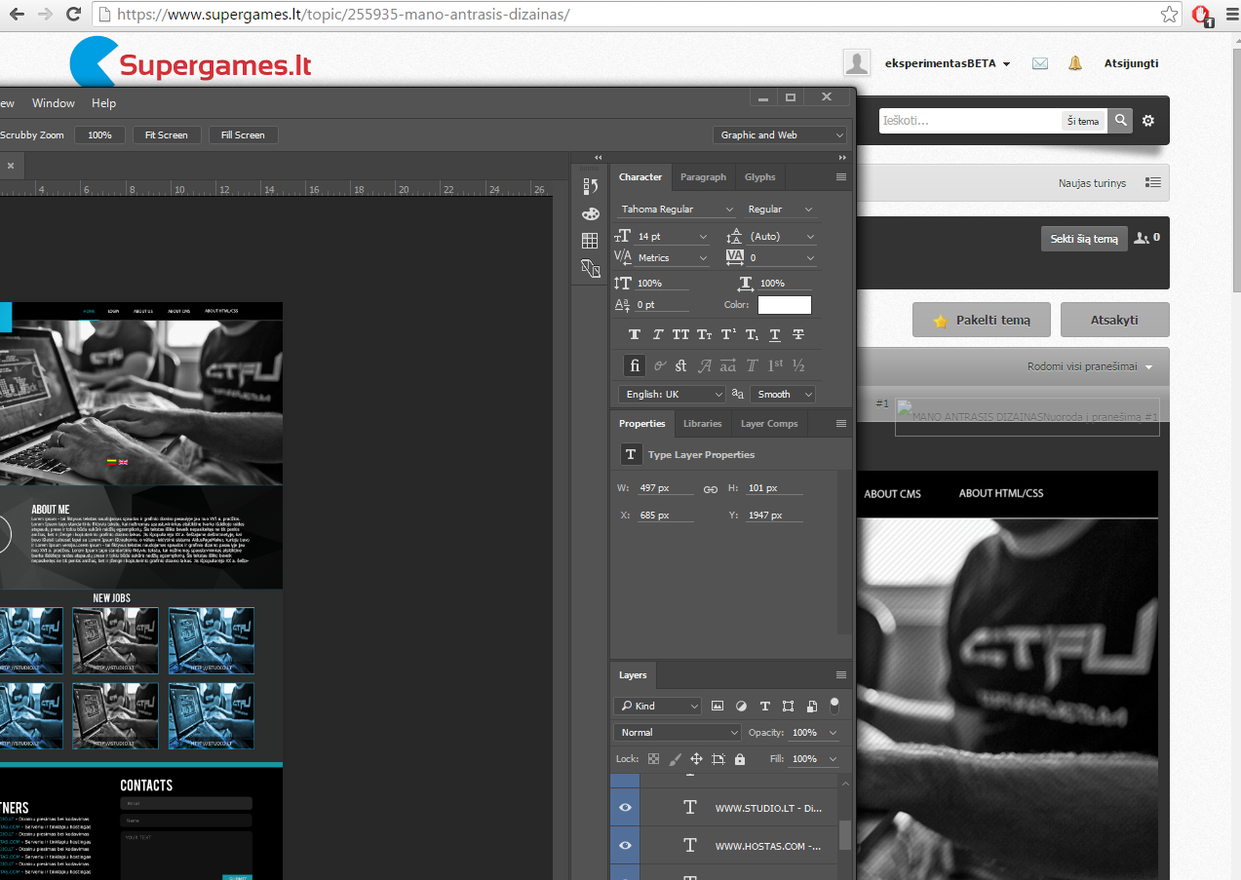The image size is (1241, 880).
Task: Open the Window menu
Action: [x=54, y=103]
